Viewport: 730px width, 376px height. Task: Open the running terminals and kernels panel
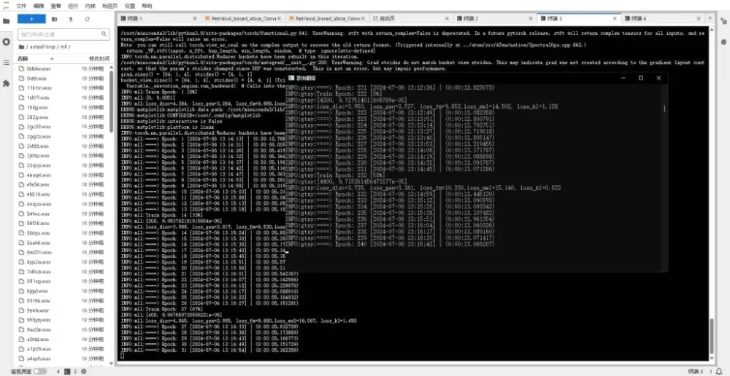coord(6,42)
